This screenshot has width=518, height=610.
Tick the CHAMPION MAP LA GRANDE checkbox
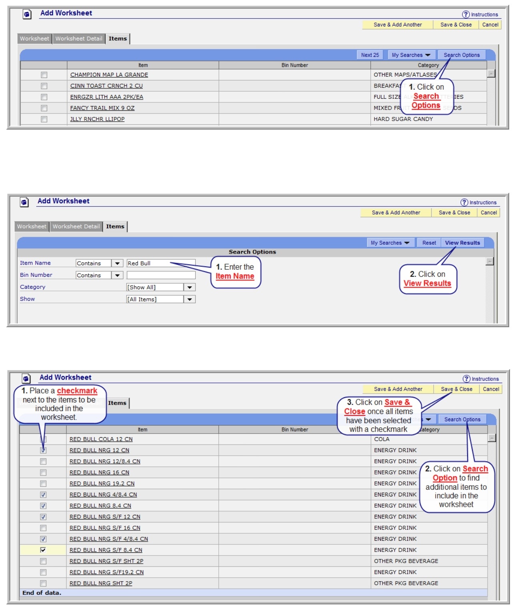pos(44,75)
